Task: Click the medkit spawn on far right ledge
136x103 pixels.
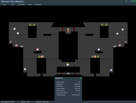Action: tap(120, 45)
